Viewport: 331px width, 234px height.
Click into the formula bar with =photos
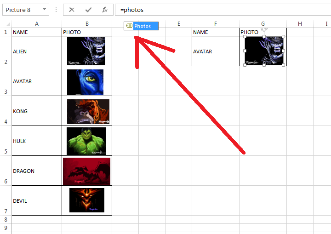pyautogui.click(x=223, y=10)
